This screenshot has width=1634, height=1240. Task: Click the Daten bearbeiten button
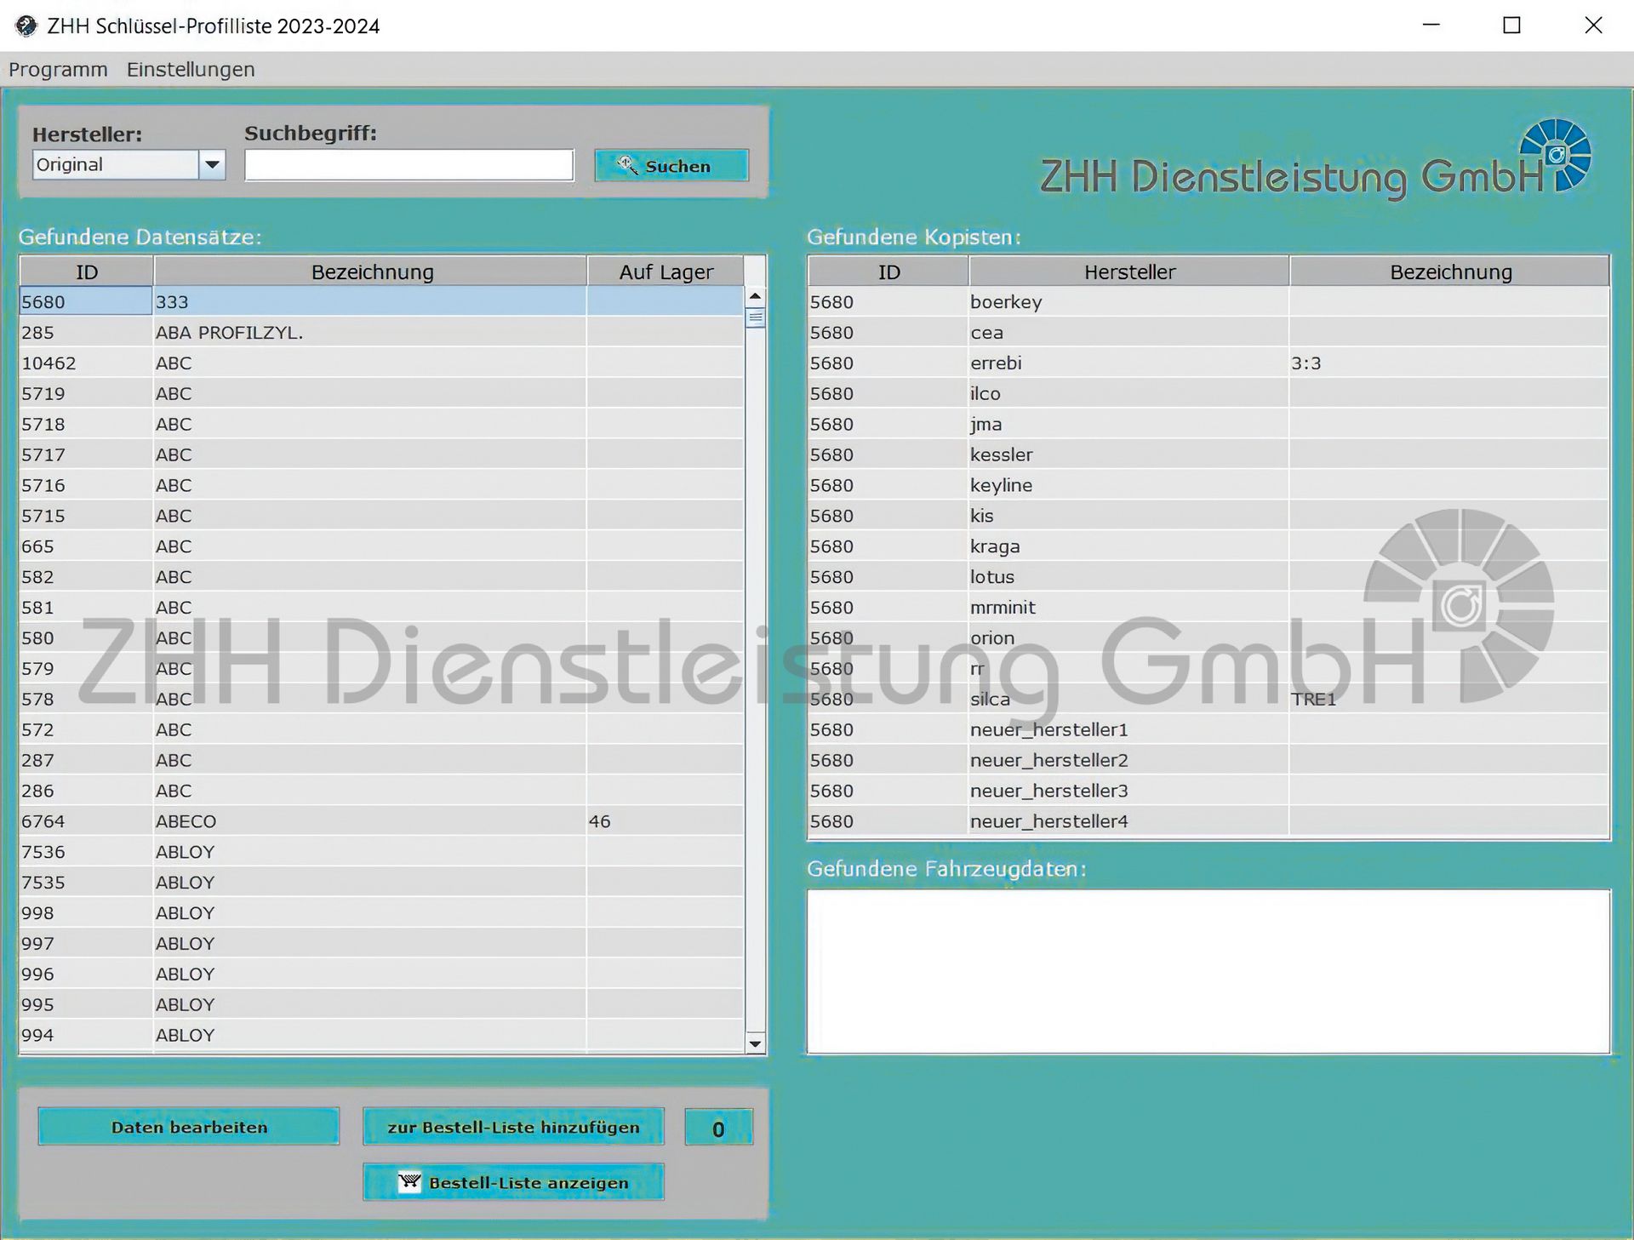click(x=189, y=1127)
